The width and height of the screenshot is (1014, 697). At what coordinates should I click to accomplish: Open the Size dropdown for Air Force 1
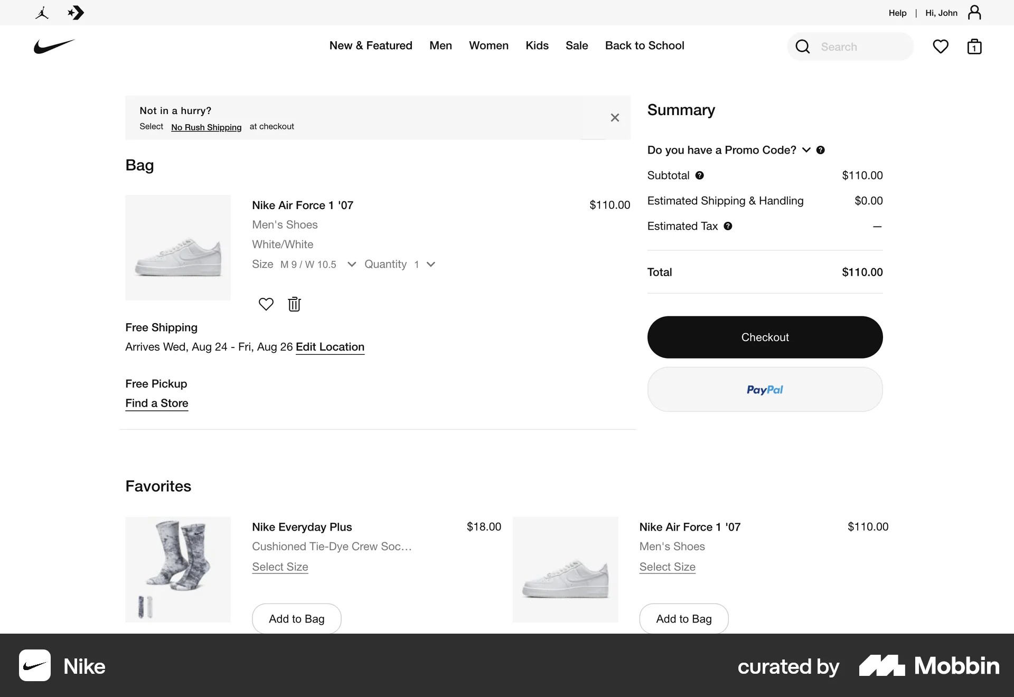click(352, 264)
